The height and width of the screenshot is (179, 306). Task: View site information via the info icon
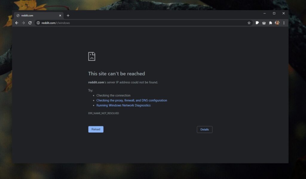point(38,23)
